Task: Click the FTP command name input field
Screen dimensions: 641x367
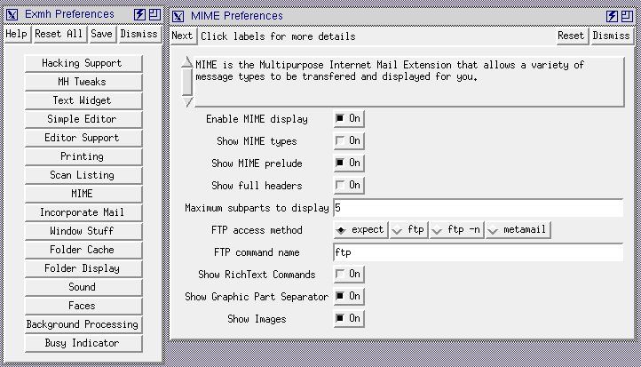Action: click(478, 252)
